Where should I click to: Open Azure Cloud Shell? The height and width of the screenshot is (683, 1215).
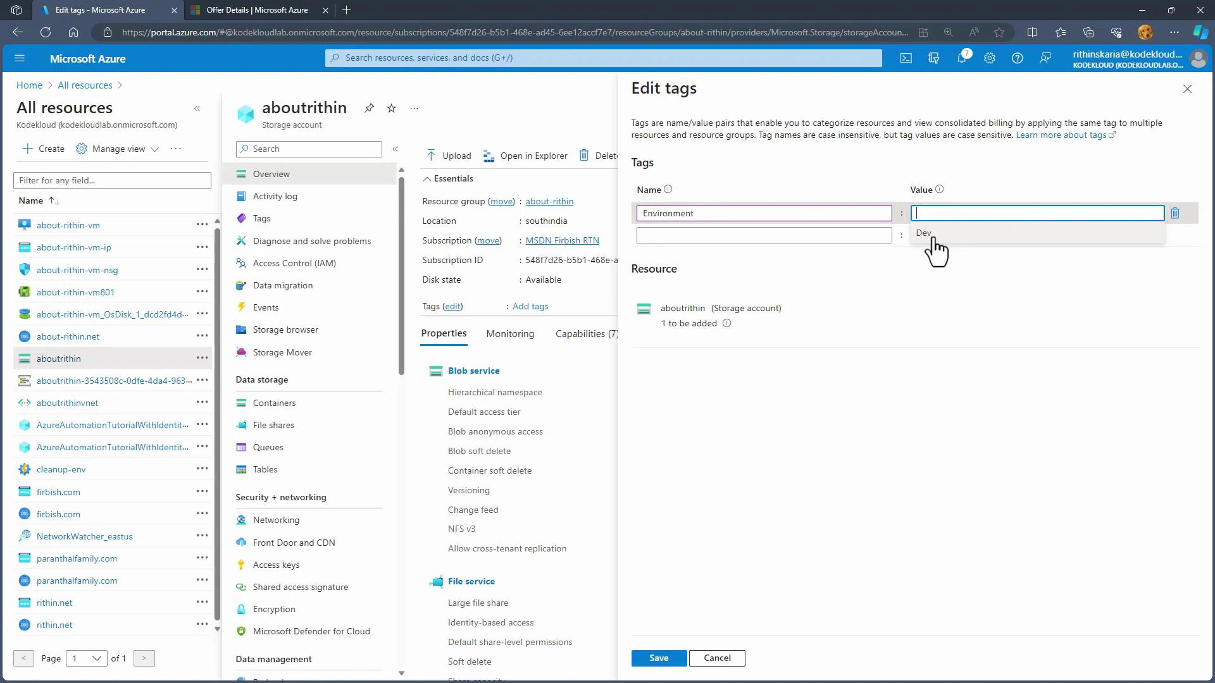tap(906, 58)
